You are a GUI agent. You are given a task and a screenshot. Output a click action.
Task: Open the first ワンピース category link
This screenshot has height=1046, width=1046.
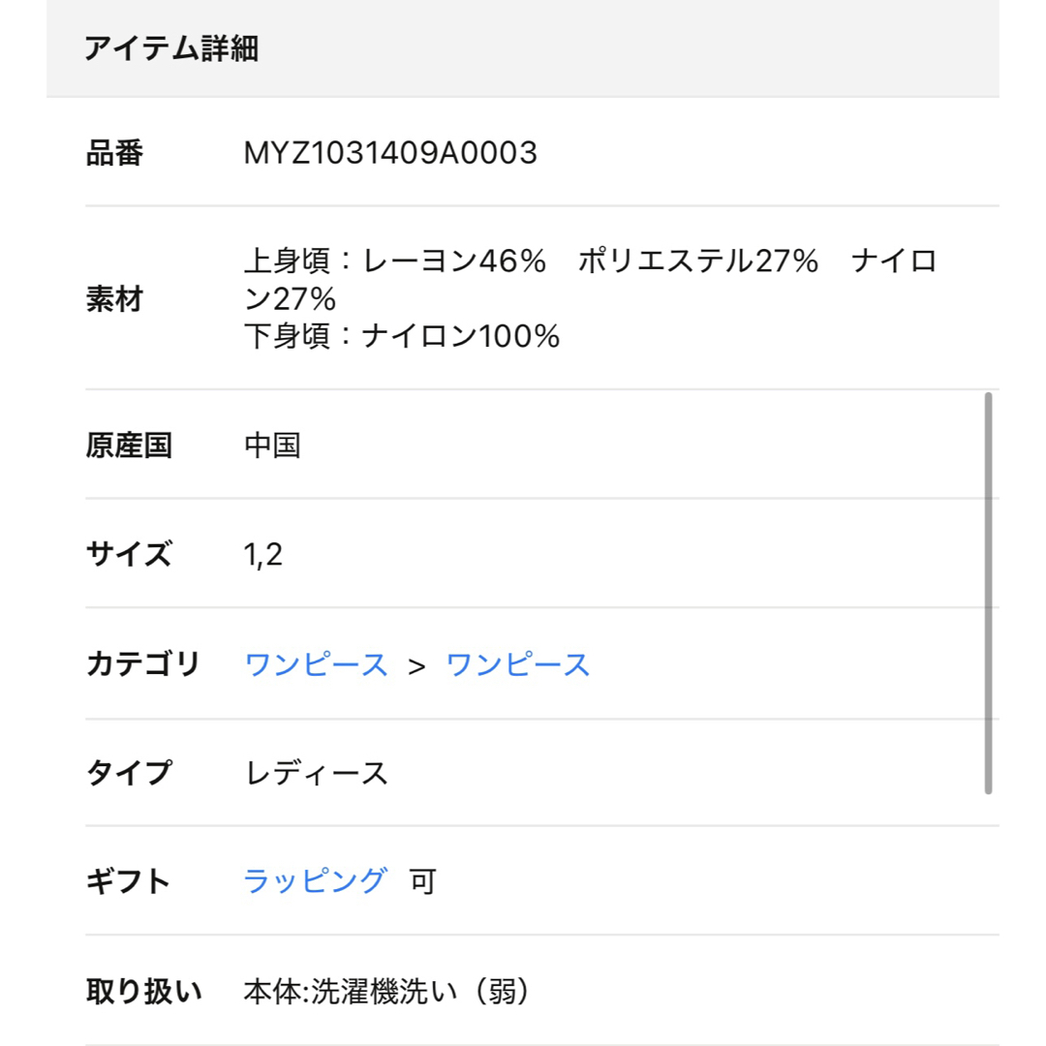pyautogui.click(x=316, y=664)
